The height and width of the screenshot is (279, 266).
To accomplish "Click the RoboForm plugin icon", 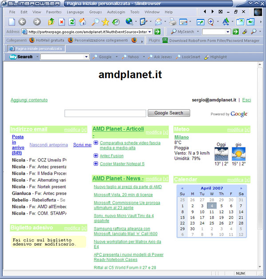I will (165, 40).
